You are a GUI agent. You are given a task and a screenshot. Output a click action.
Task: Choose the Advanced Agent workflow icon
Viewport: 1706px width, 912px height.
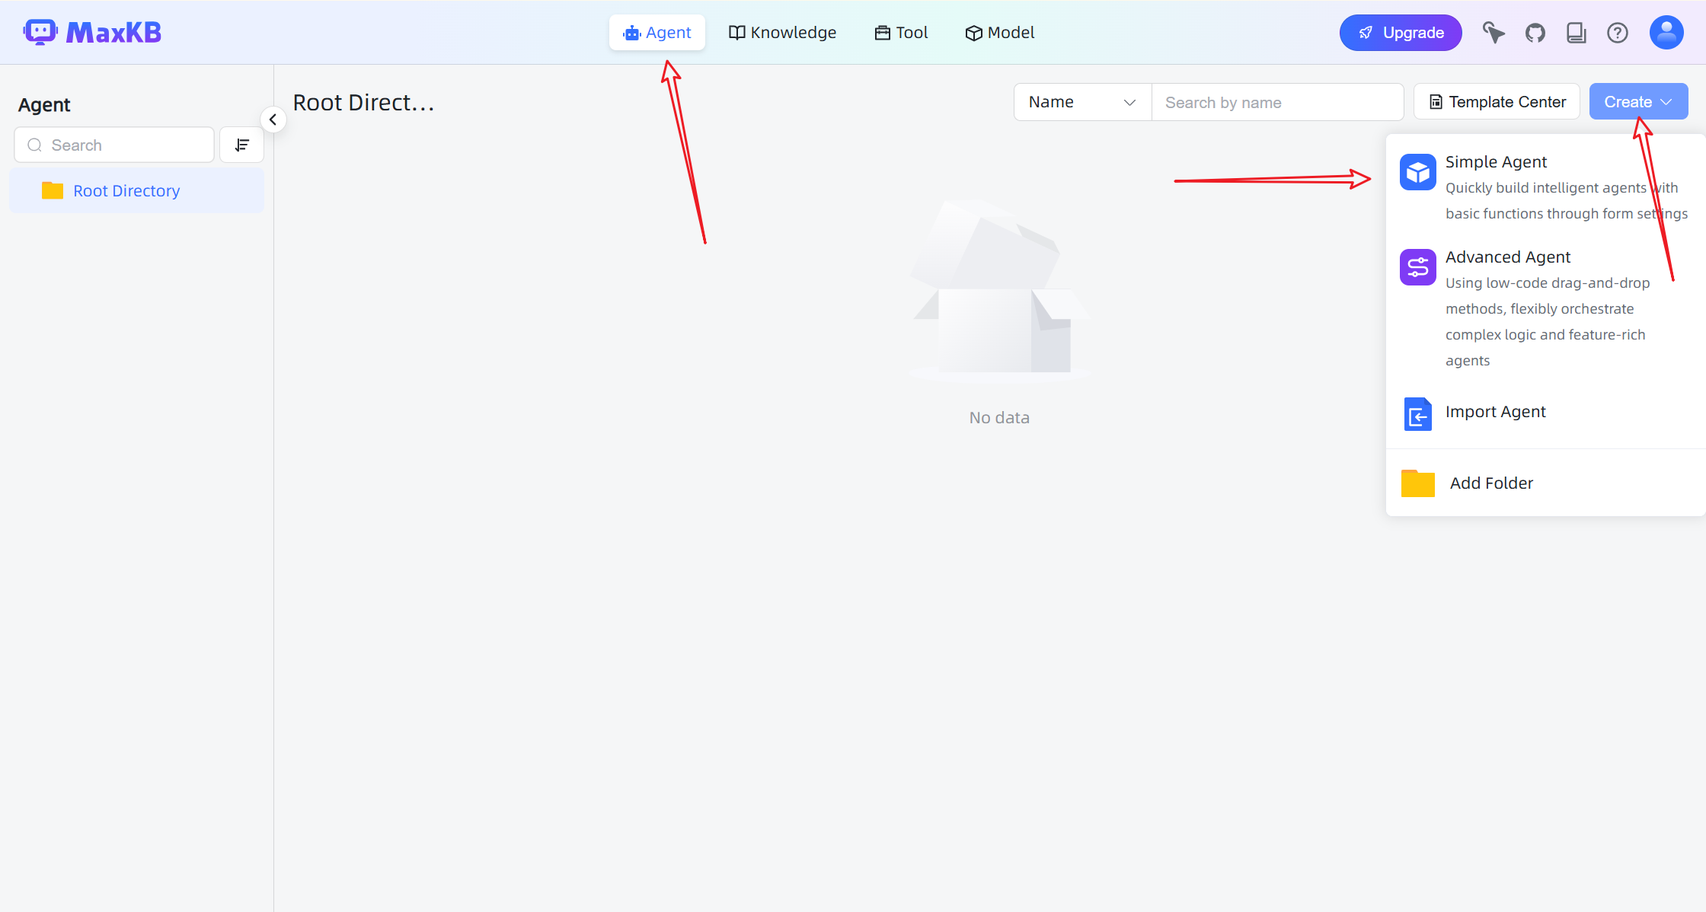[1417, 267]
